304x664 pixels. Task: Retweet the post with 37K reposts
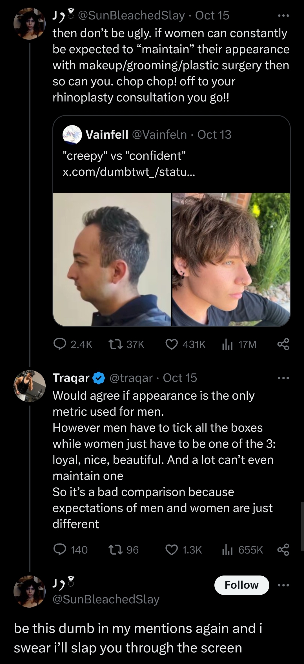pyautogui.click(x=115, y=344)
